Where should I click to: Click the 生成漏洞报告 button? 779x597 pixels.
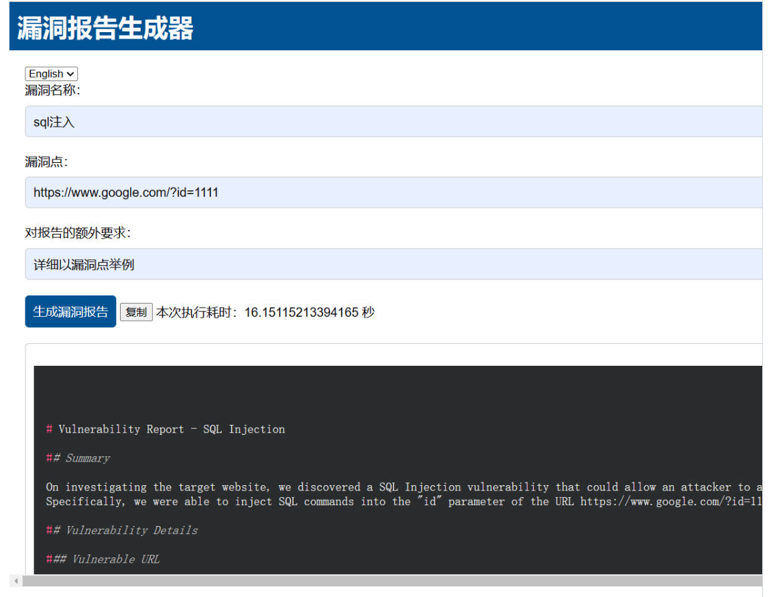[x=70, y=312]
